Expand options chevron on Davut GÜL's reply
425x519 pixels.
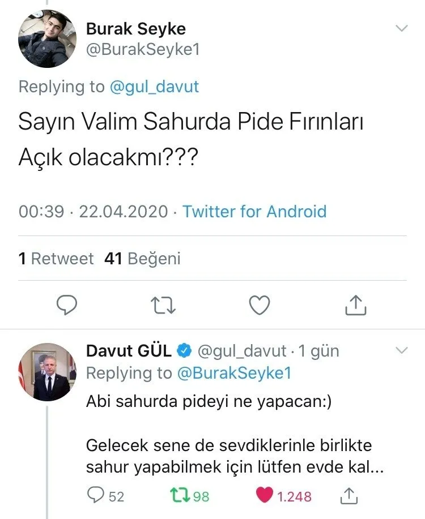[401, 351]
